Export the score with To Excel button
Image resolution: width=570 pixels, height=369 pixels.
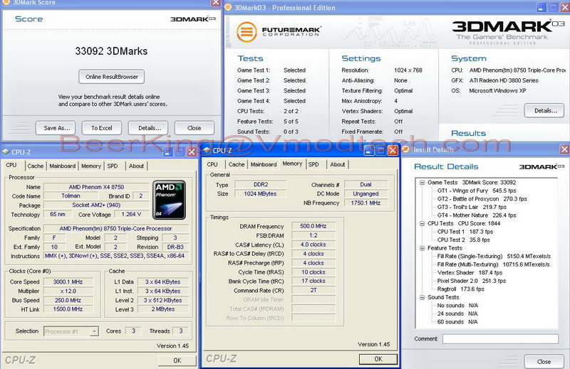pyautogui.click(x=102, y=128)
